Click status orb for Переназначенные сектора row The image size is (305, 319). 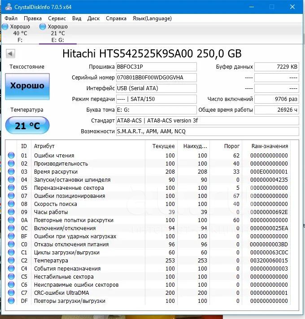coord(11,188)
